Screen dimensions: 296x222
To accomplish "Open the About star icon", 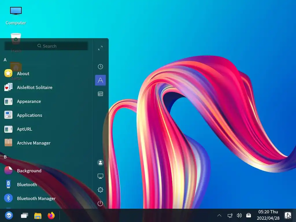I will click(8, 73).
